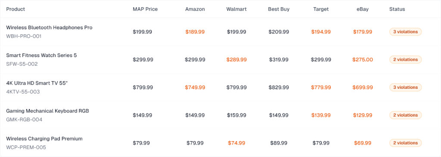Open 2 violations badge for Charging Pad
Image resolution: width=441 pixels, height=157 pixels.
coord(405,143)
